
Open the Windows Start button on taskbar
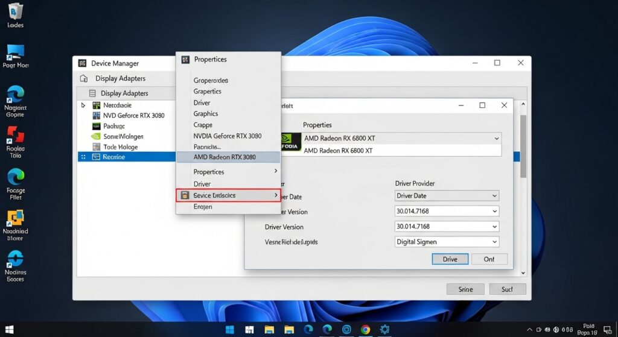tap(9, 329)
